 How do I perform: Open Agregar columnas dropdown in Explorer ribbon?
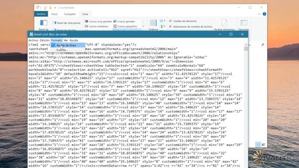(x=163, y=26)
